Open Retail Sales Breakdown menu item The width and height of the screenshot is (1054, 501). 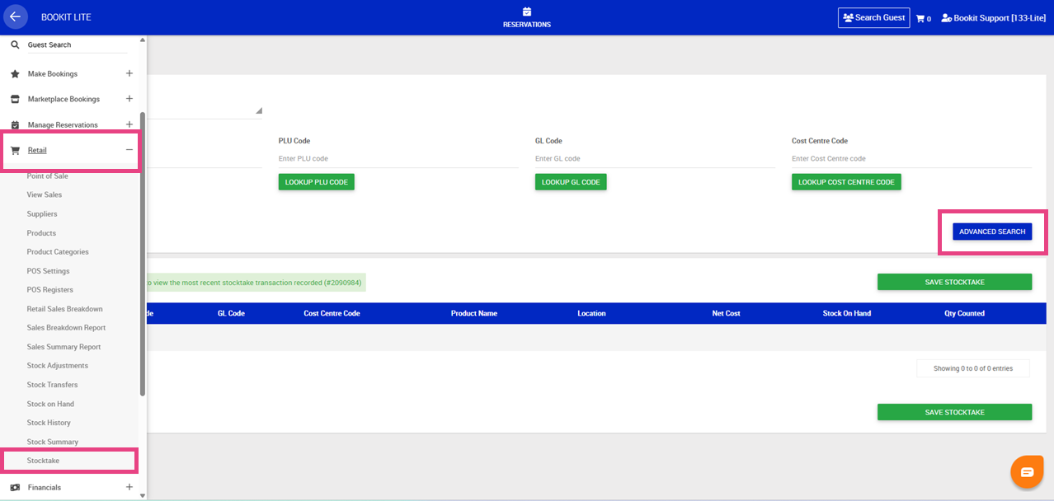pyautogui.click(x=65, y=309)
